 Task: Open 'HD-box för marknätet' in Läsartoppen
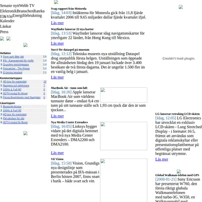[15, 115]
